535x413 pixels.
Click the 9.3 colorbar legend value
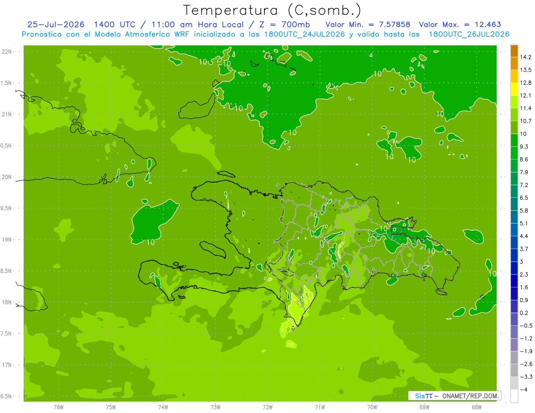(525, 147)
